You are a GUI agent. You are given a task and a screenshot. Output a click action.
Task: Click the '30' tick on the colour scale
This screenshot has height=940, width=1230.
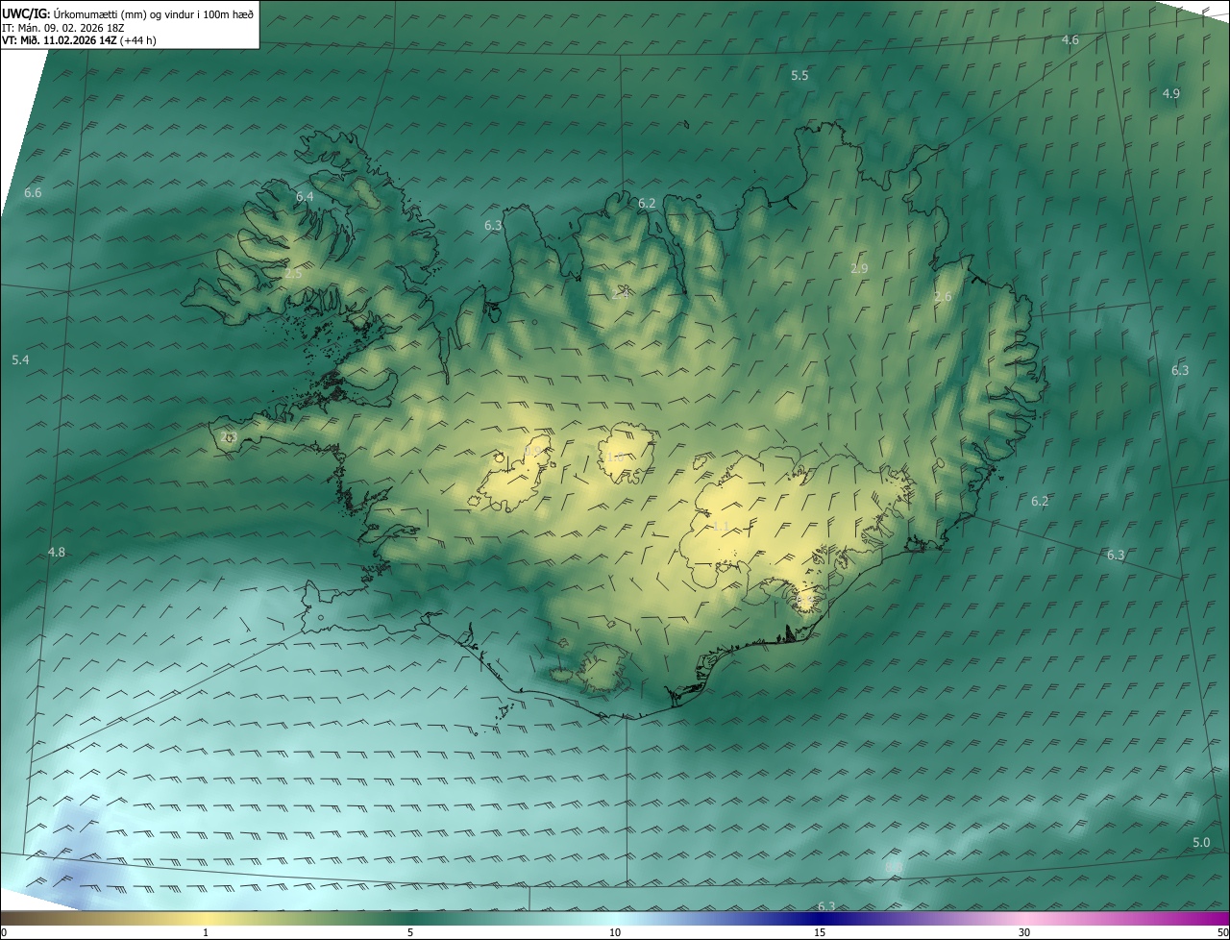(x=1024, y=932)
